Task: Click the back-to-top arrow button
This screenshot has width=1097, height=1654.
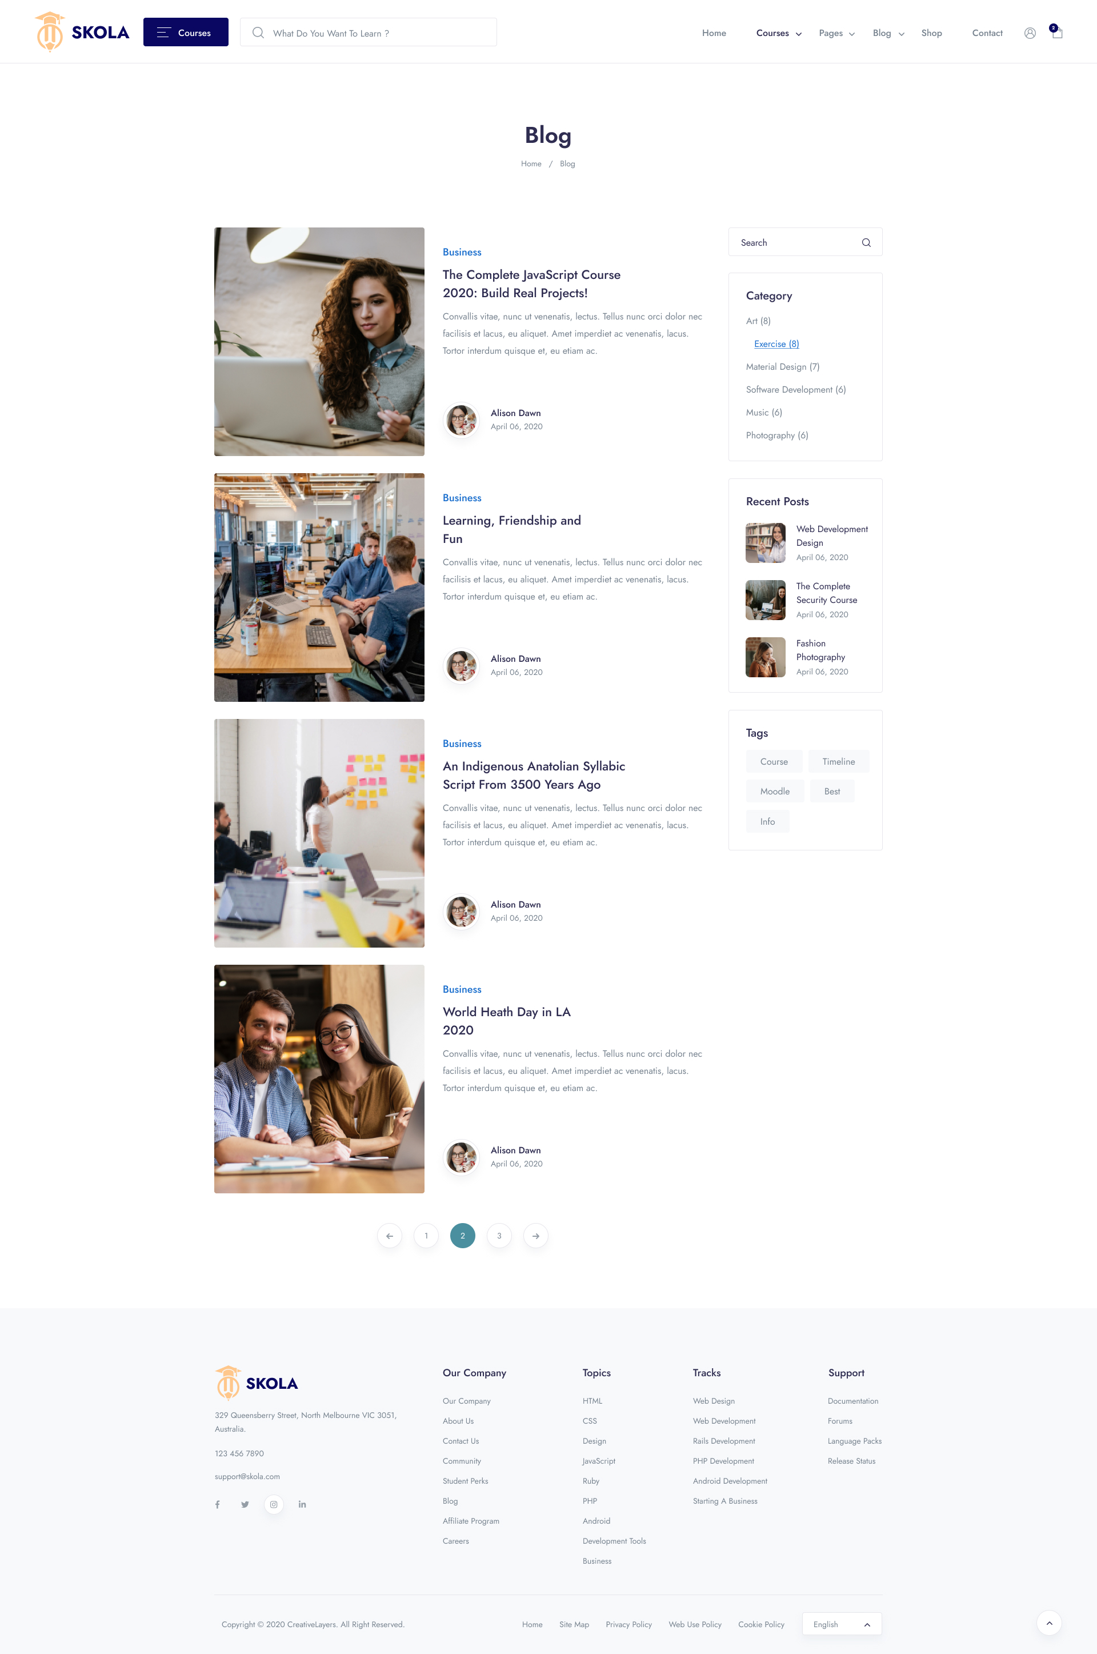Action: point(1049,1623)
